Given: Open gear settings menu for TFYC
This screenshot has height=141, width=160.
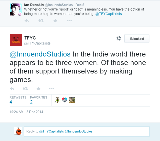Looking at the screenshot, I should tap(119, 38).
